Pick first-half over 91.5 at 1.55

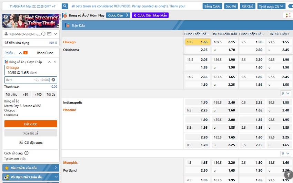click(279, 42)
